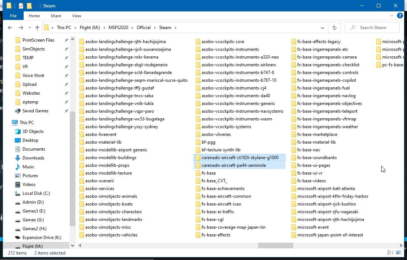The width and height of the screenshot is (407, 260).
Task: Refresh the current folder view
Action: [x=334, y=28]
